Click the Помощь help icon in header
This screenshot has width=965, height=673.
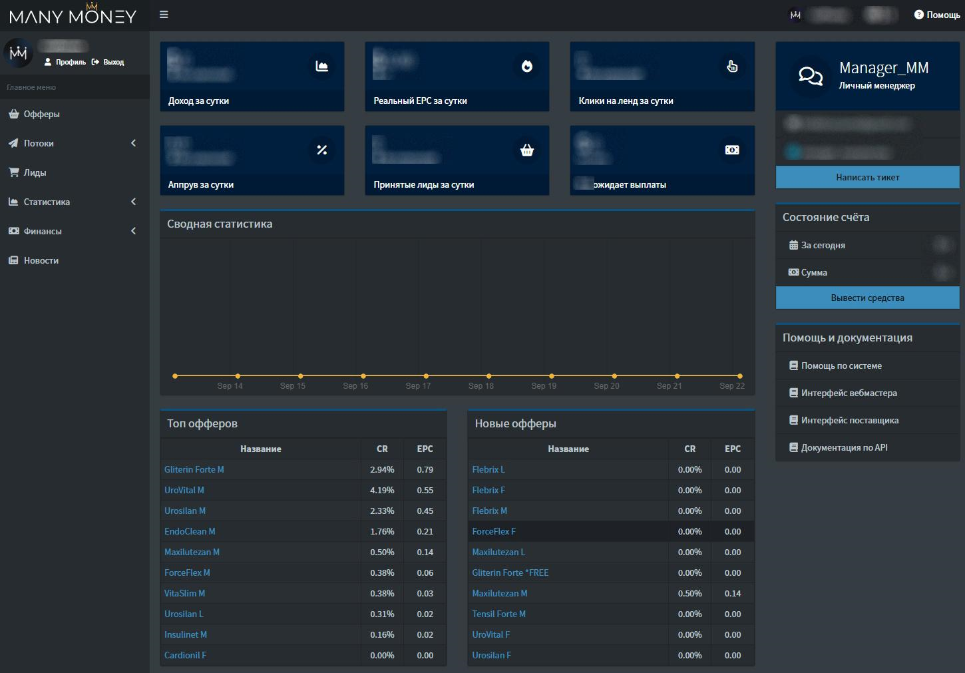[x=919, y=15]
